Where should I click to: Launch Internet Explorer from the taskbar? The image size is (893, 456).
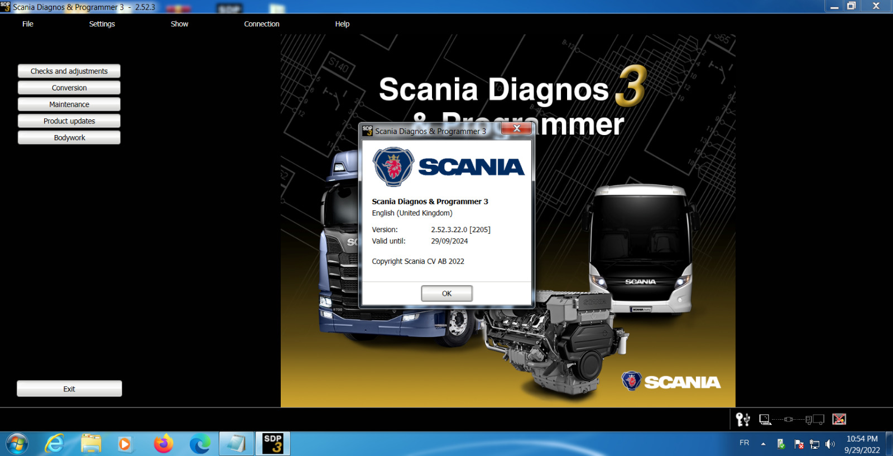54,444
